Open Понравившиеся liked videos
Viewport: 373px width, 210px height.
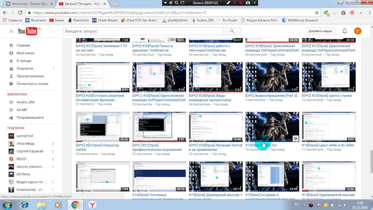[30, 118]
